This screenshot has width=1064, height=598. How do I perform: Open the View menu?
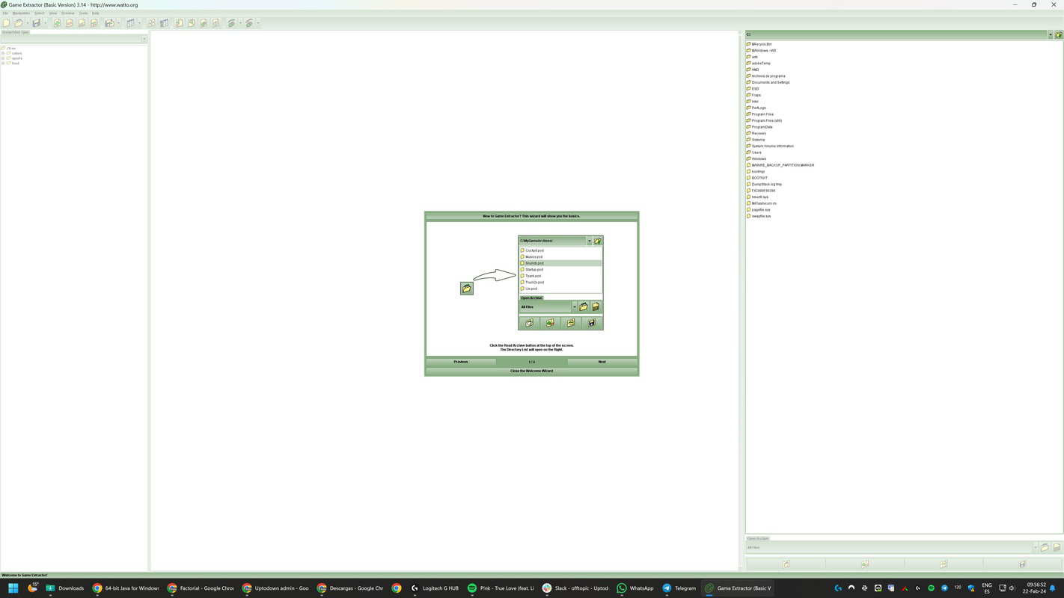click(53, 13)
